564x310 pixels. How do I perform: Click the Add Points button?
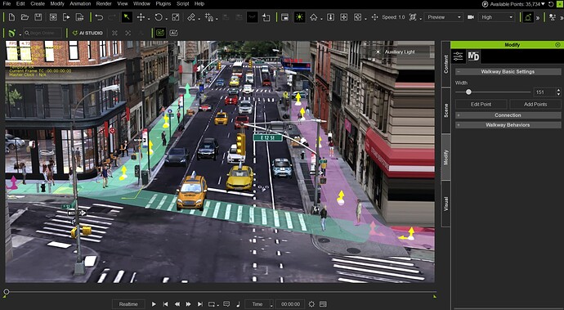click(535, 105)
